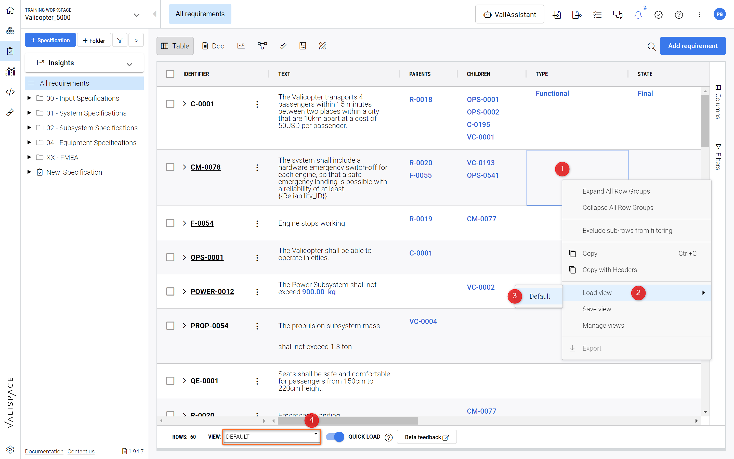Switch to the form list view icon
The width and height of the screenshot is (734, 459).
click(303, 46)
